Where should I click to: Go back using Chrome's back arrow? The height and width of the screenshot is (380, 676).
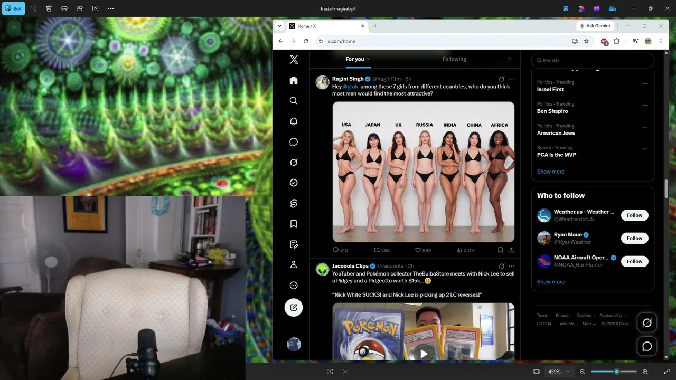[x=280, y=41]
